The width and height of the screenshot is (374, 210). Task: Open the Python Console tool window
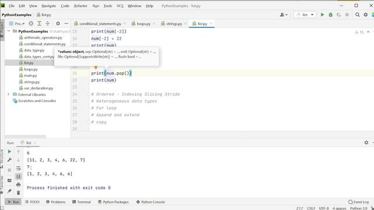pyautogui.click(x=151, y=202)
